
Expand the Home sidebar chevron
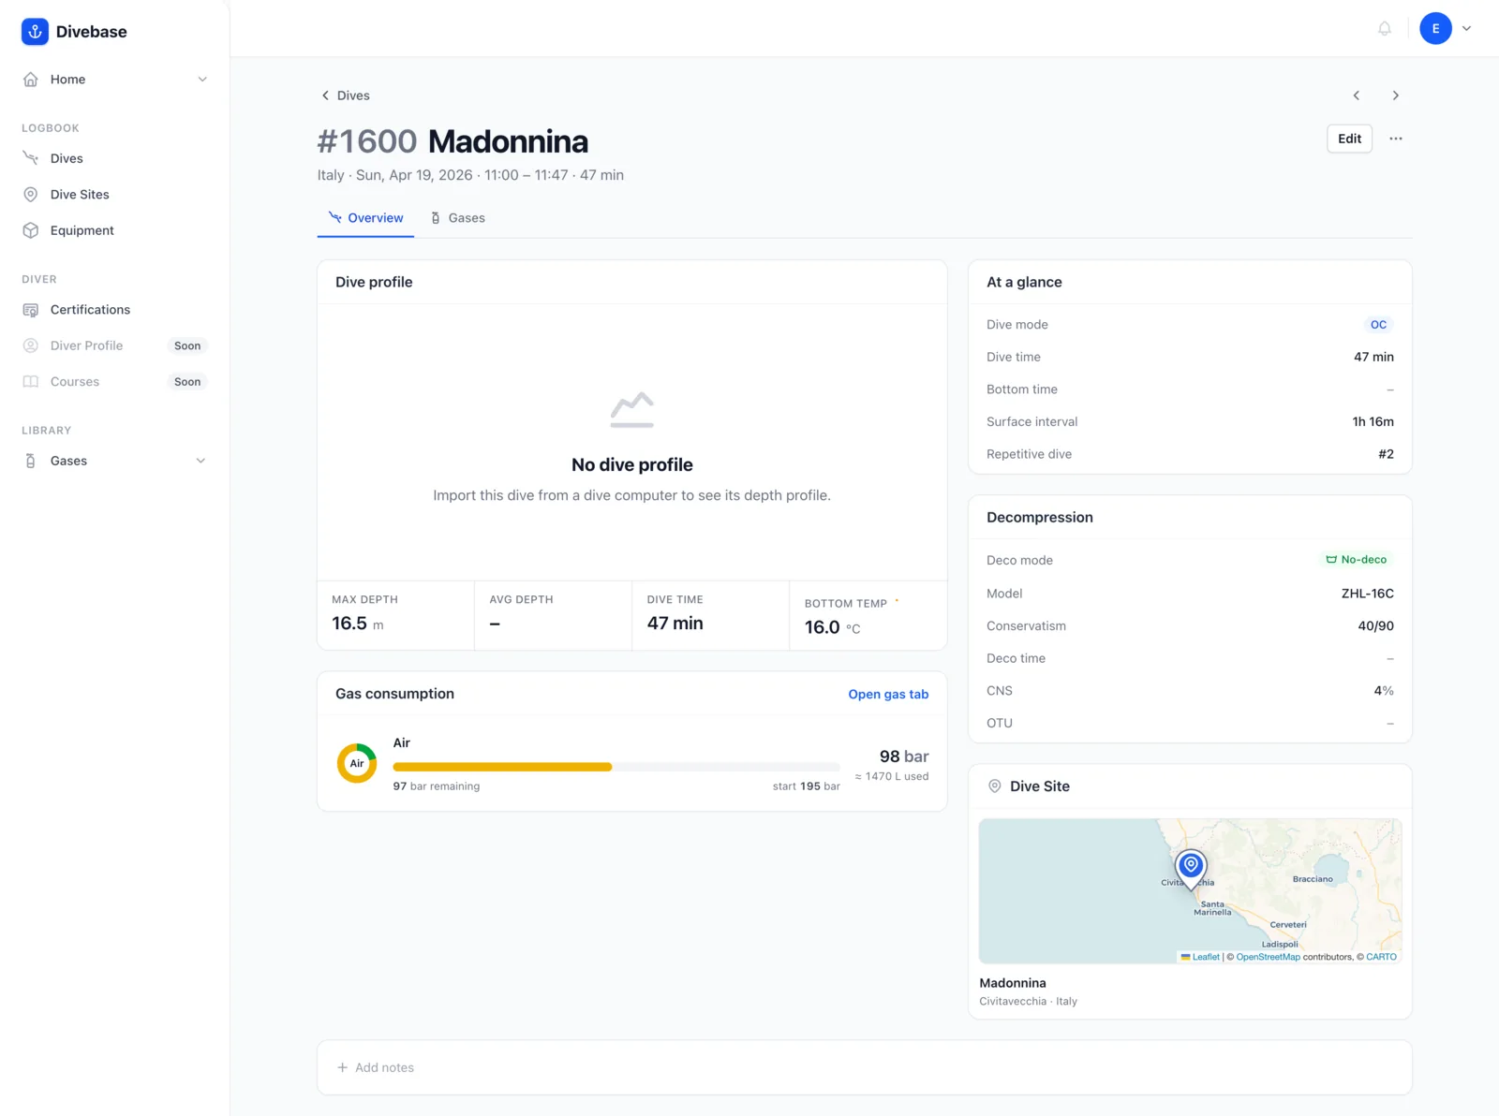(202, 80)
